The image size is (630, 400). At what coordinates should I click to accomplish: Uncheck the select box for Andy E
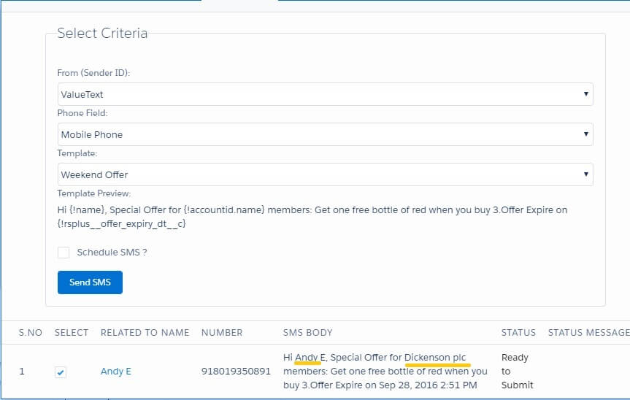pyautogui.click(x=61, y=372)
